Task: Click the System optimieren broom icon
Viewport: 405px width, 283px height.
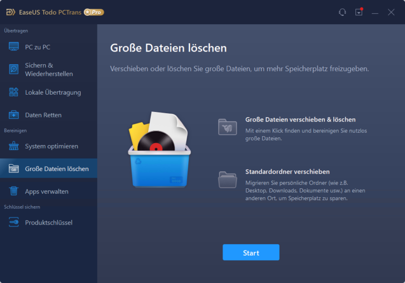Action: (x=14, y=146)
